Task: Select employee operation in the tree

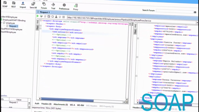Action: [x=10, y=23]
